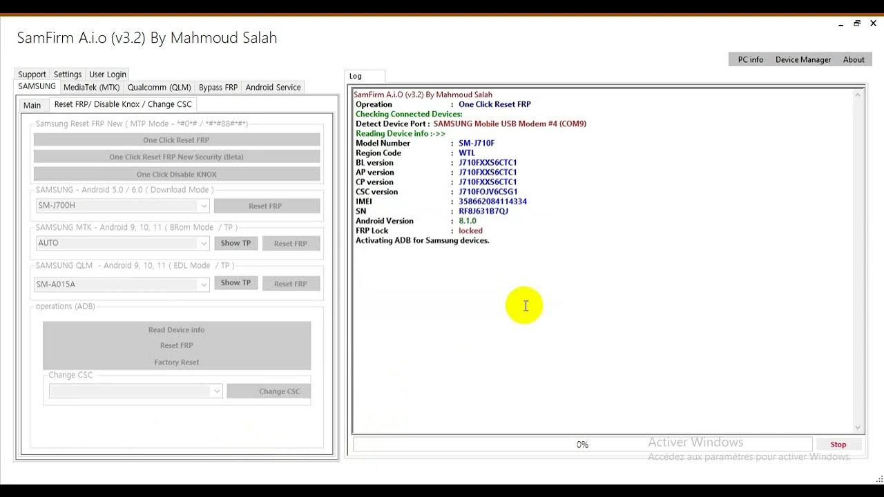Screen dimensions: 884x497
Task: Click Region Code value WTL
Action: tap(467, 153)
